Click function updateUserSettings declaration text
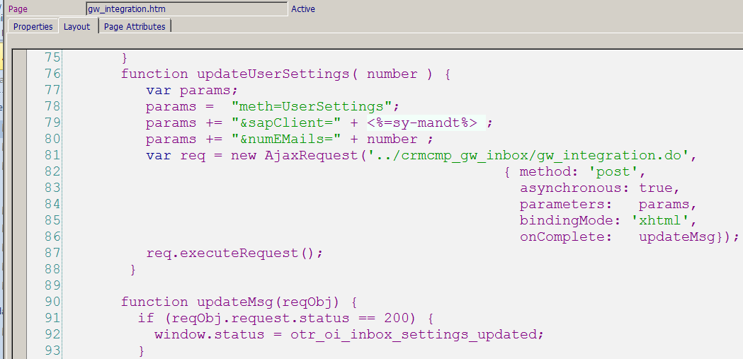The width and height of the screenshot is (743, 359). [285, 74]
